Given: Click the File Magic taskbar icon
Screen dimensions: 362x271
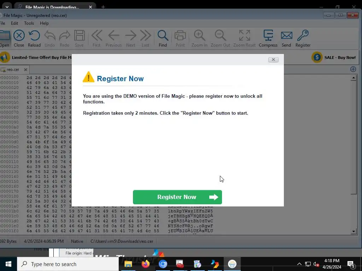Looking at the screenshot, I should (x=232, y=264).
